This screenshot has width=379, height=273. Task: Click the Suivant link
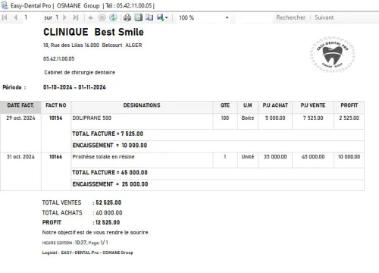(x=324, y=17)
